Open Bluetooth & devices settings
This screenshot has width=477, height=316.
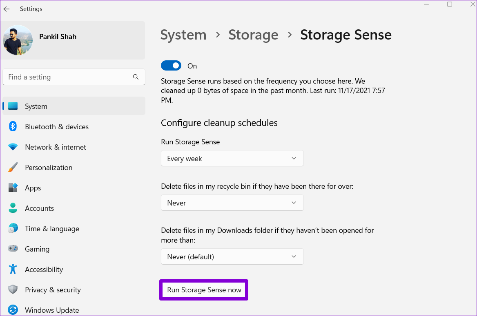(x=74, y=126)
